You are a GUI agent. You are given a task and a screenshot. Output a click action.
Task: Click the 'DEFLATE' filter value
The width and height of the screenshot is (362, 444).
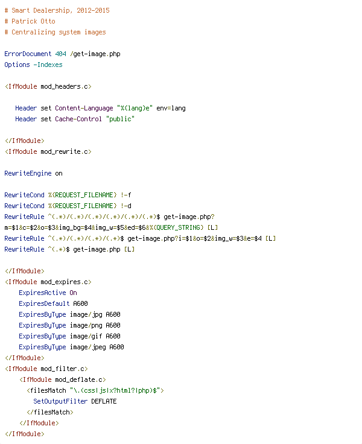coord(104,402)
